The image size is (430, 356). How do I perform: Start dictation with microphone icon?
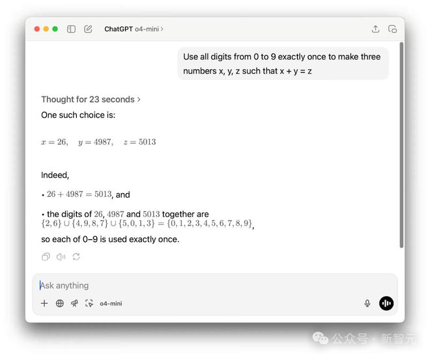coord(367,303)
